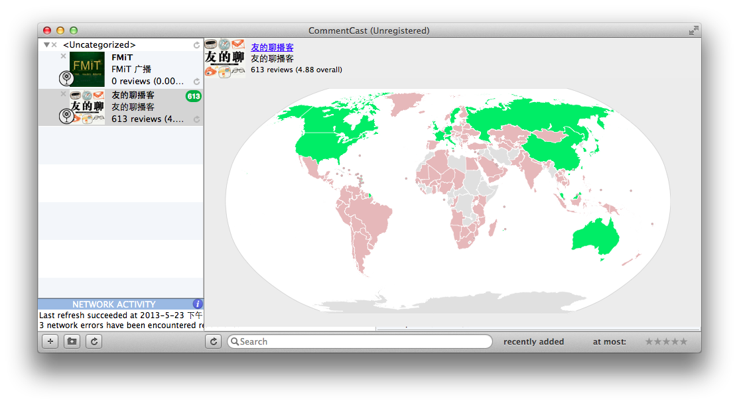The image size is (739, 405).
Task: Open the FMiT podcast artwork
Action: tap(87, 69)
